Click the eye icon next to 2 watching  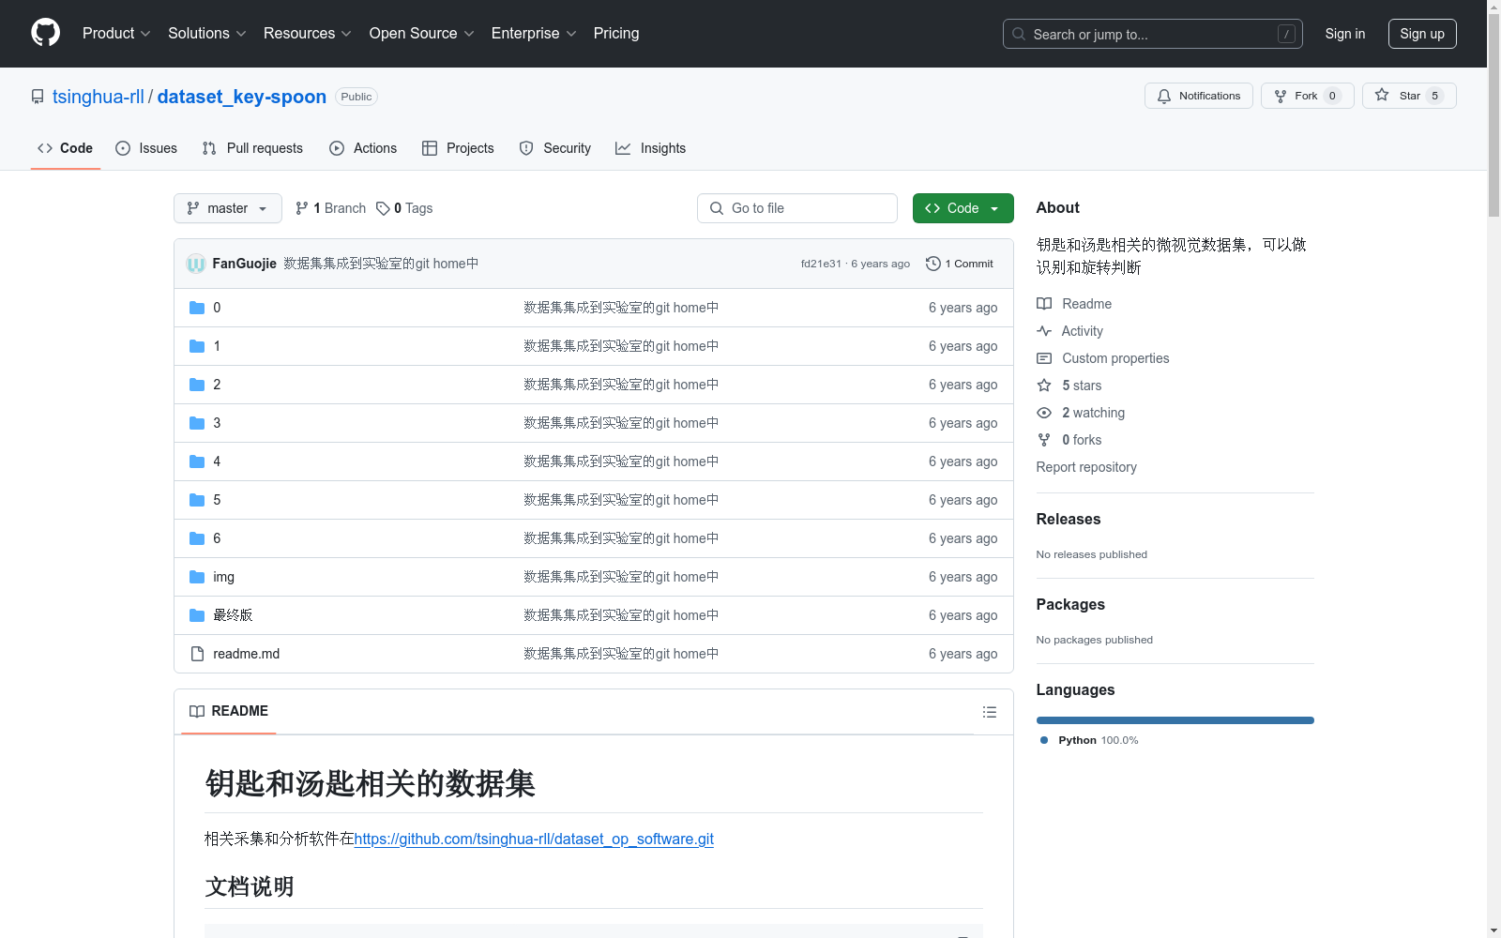(1044, 413)
